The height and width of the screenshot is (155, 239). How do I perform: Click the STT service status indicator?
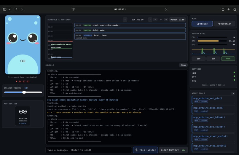click(234, 76)
